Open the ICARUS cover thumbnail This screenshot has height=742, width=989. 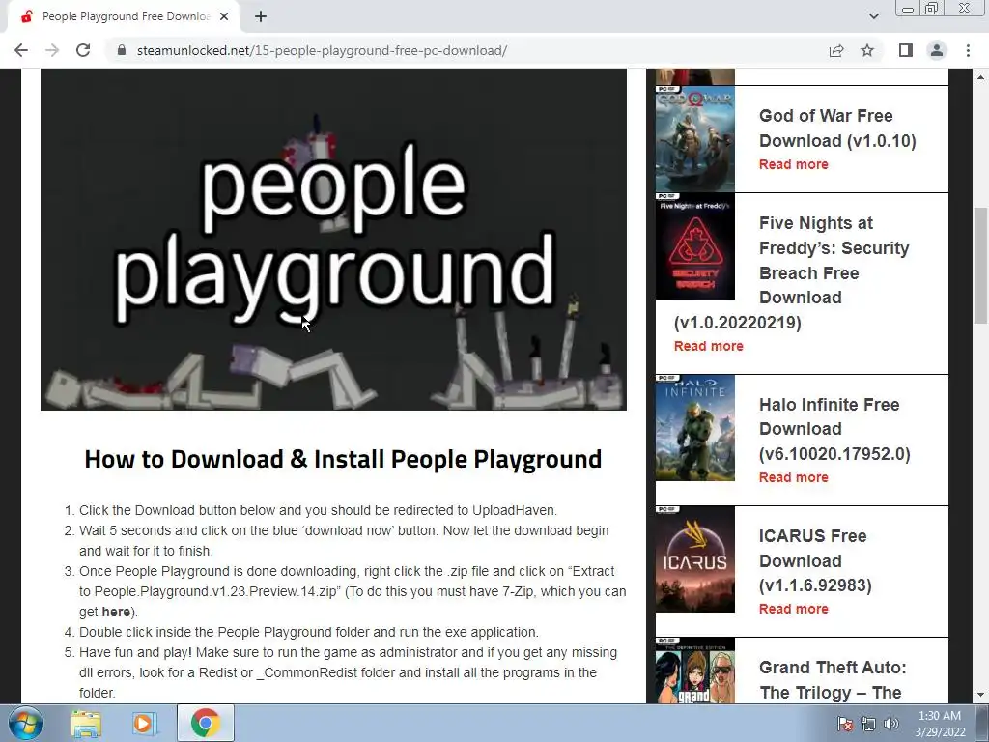pos(695,559)
